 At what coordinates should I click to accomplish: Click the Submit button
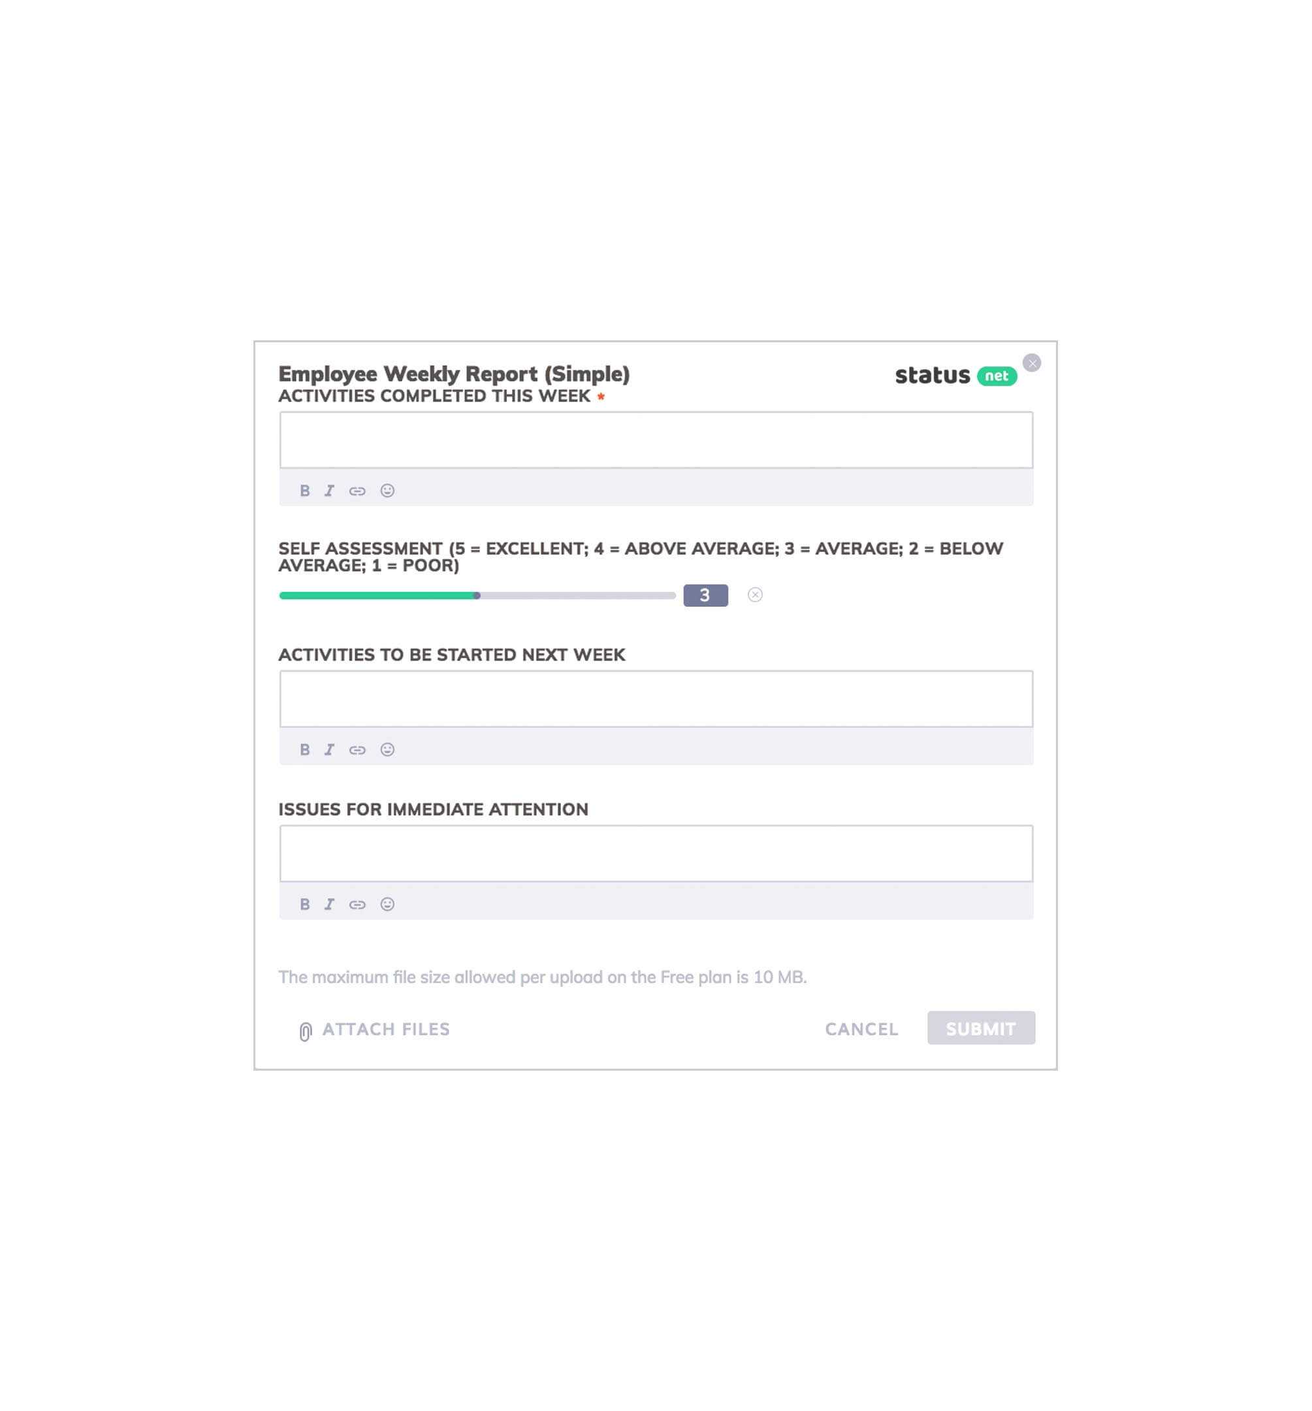coord(980,1029)
